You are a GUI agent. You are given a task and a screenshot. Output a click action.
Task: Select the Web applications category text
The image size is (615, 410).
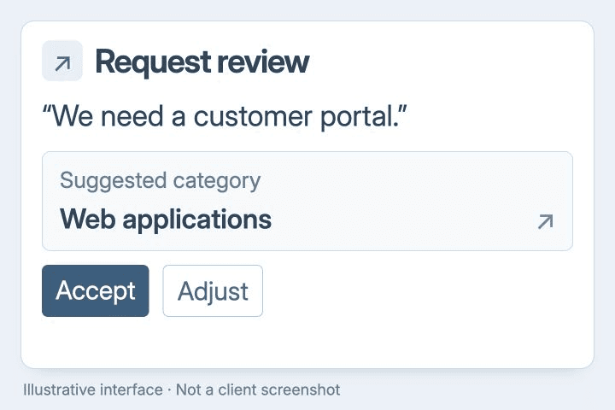[x=166, y=220]
